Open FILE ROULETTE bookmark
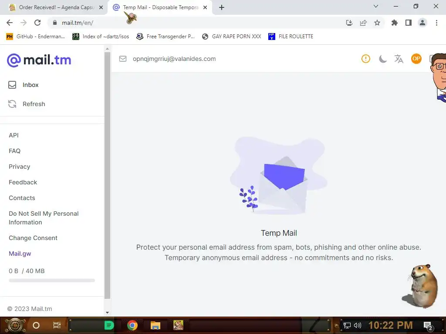 point(291,37)
